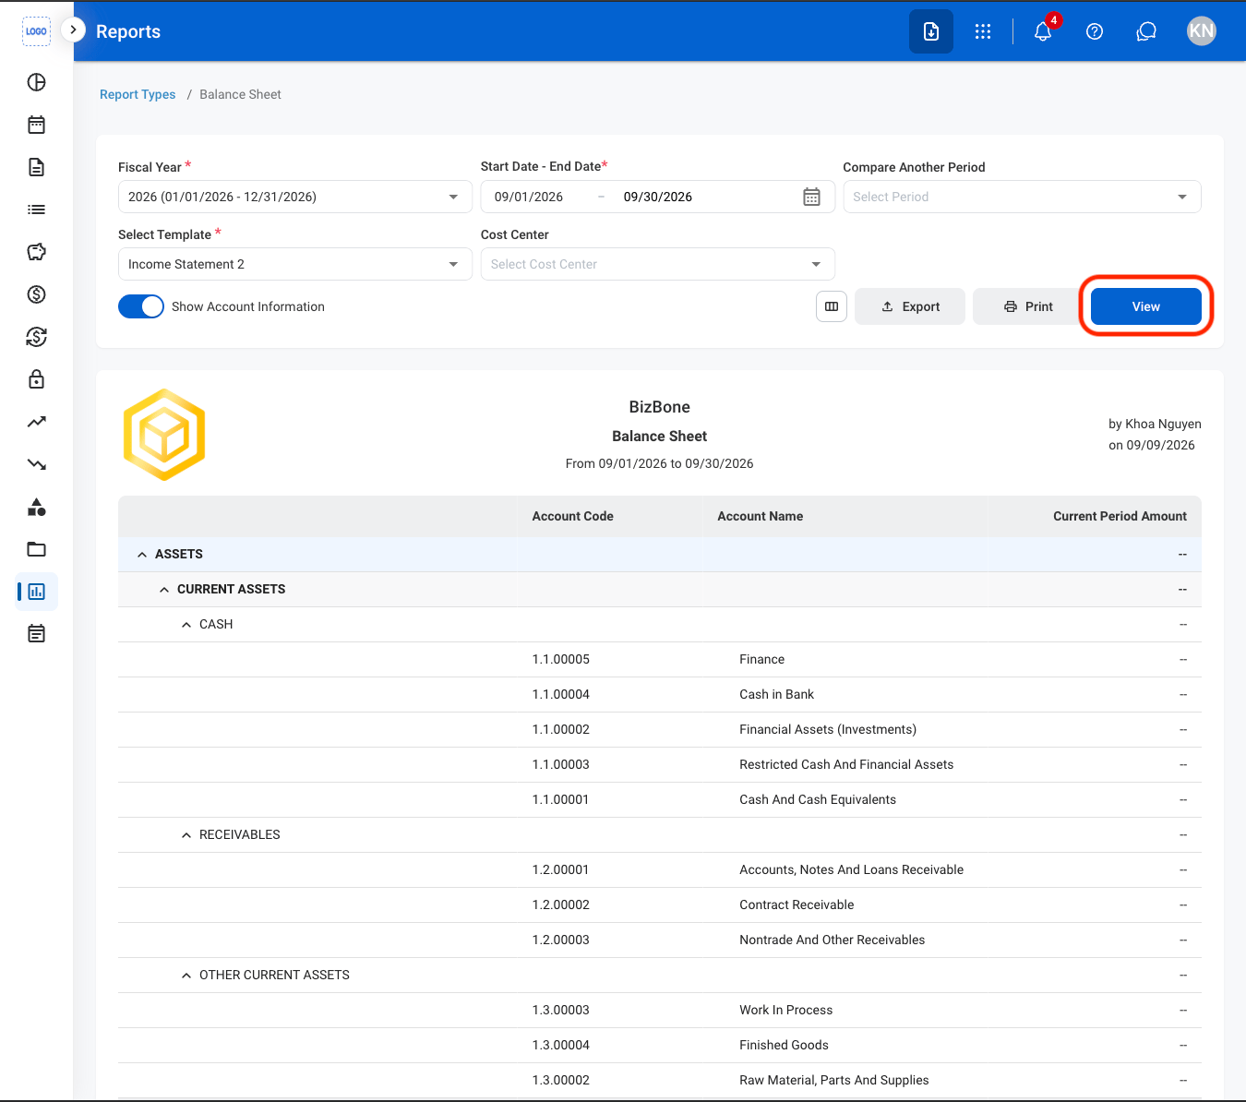Open the Select Cost Center dropdown
This screenshot has width=1246, height=1102.
tap(657, 264)
